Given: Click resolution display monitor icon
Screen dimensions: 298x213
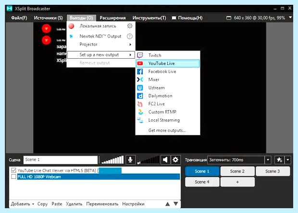Looking at the screenshot, I should 229,18.
